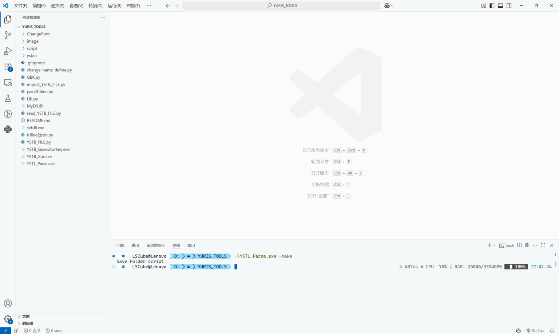This screenshot has height=334, width=559.
Task: Open the Python sidebar view
Action: [8, 129]
